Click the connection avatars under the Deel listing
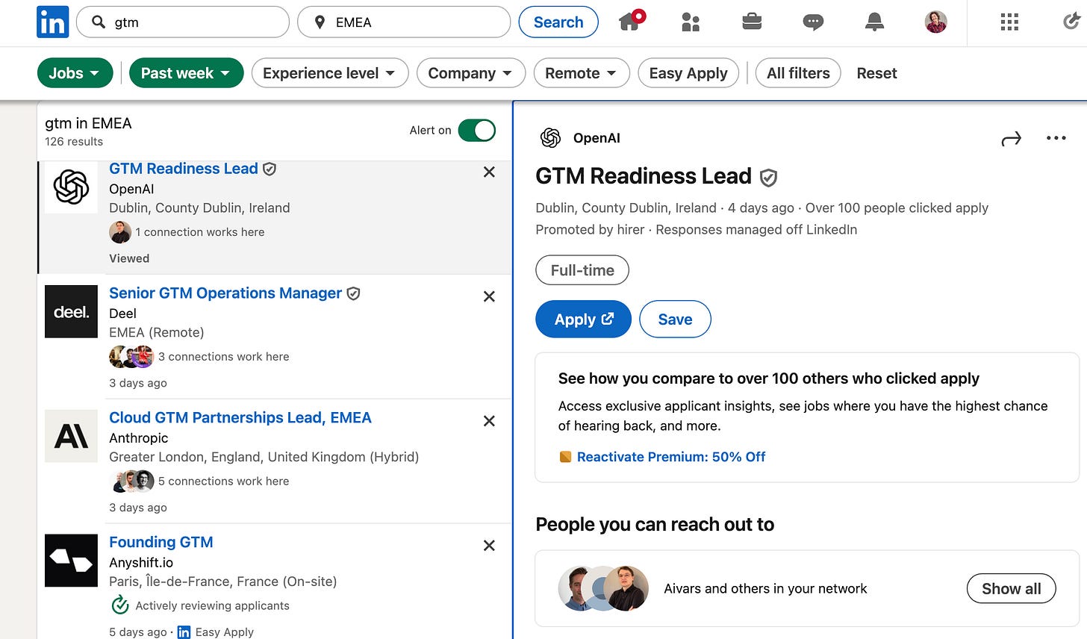The image size is (1087, 639). [131, 357]
